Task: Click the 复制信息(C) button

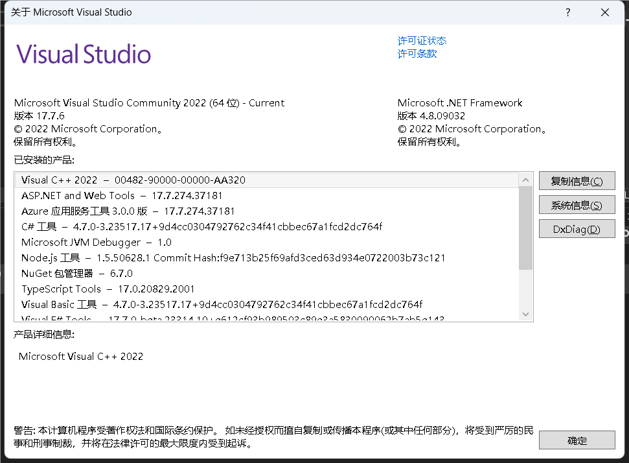Action: click(x=577, y=180)
